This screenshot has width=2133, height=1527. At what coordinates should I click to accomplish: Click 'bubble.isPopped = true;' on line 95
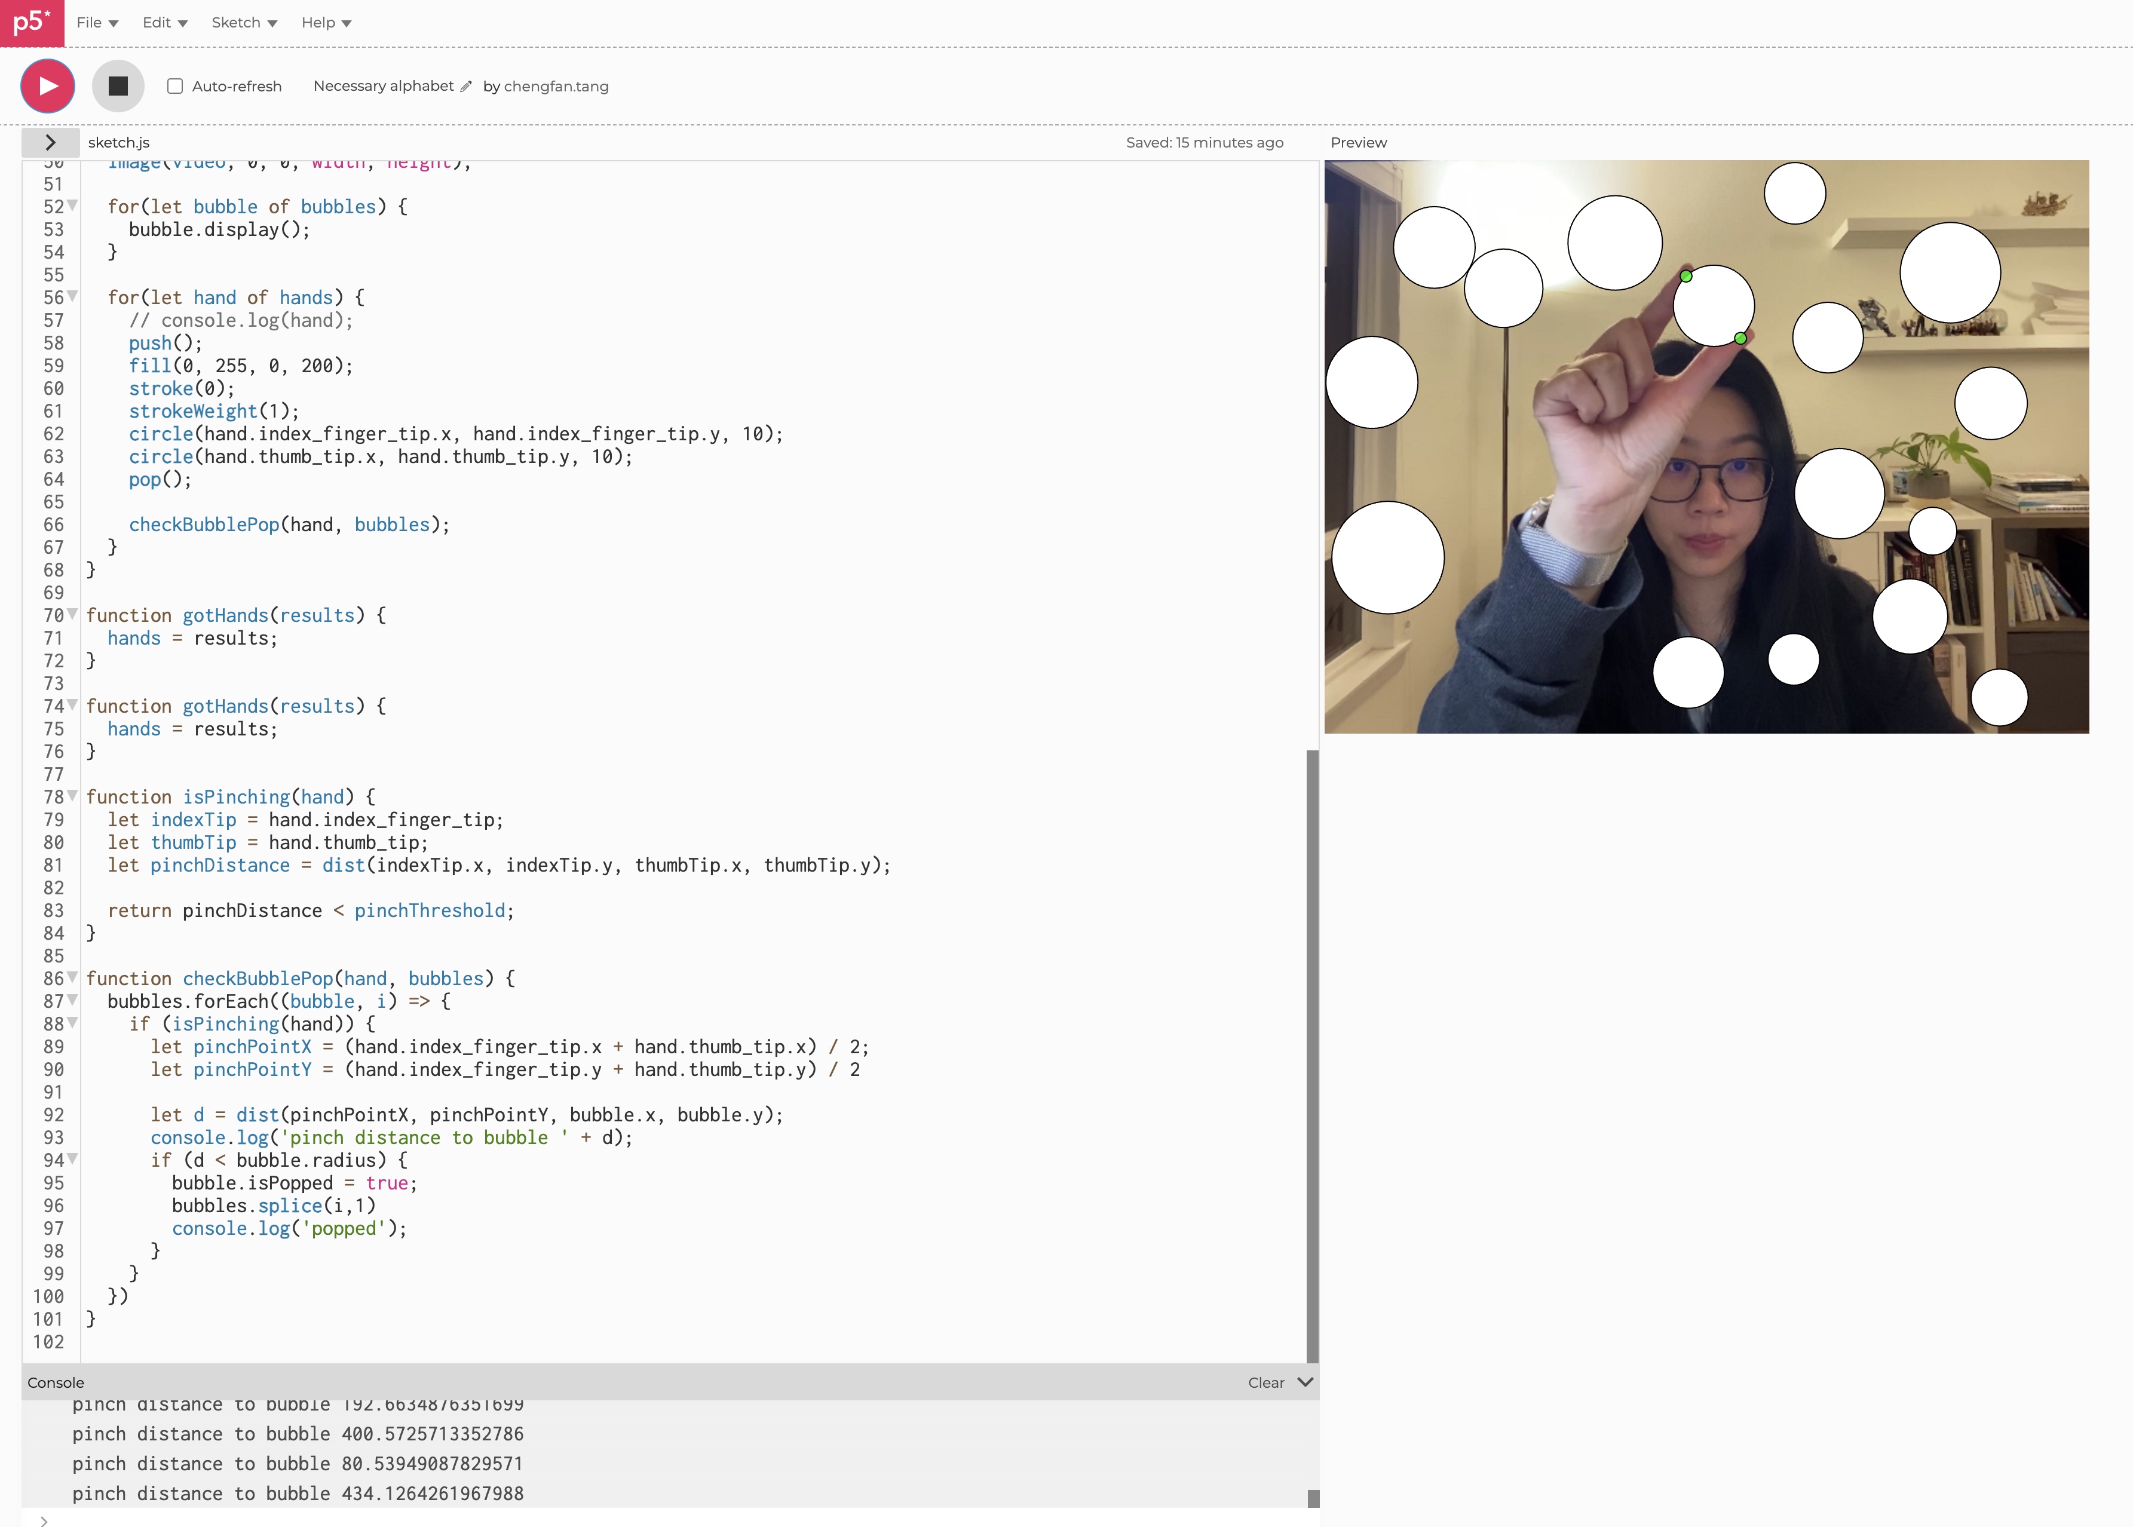pyautogui.click(x=295, y=1183)
